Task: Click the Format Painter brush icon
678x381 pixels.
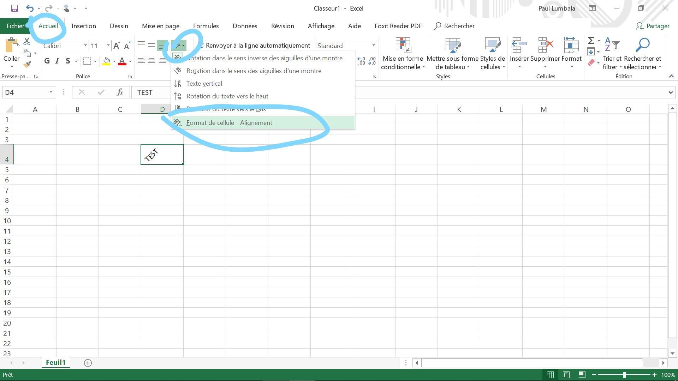Action: coord(27,64)
